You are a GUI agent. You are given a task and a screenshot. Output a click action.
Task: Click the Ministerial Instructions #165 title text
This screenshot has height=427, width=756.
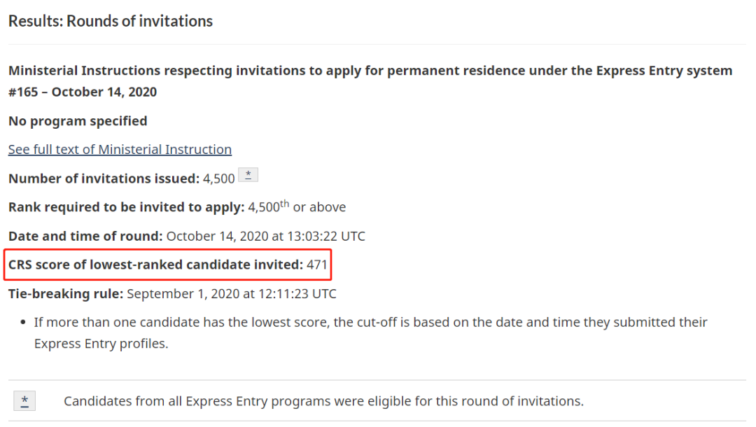click(x=370, y=81)
